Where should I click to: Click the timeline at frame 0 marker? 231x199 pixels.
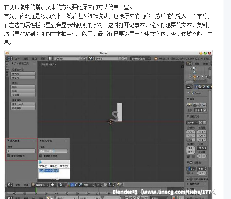pos(36,191)
